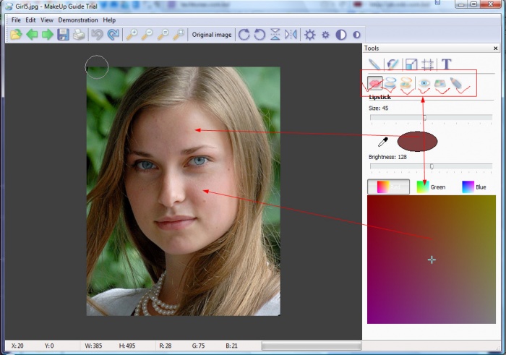The height and width of the screenshot is (355, 506).
Task: Click the Original image button
Action: coord(212,35)
